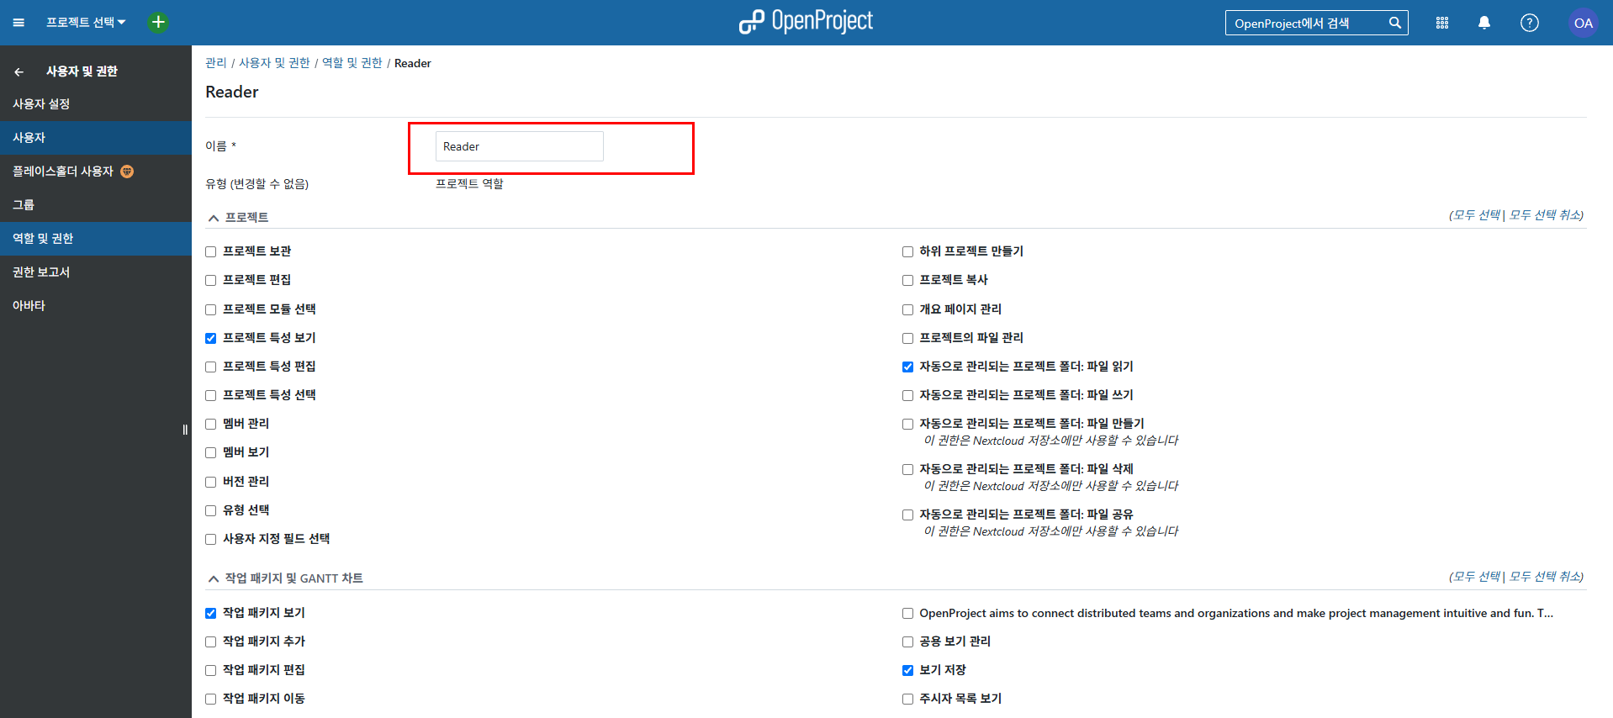Open the help question mark menu

click(1530, 23)
